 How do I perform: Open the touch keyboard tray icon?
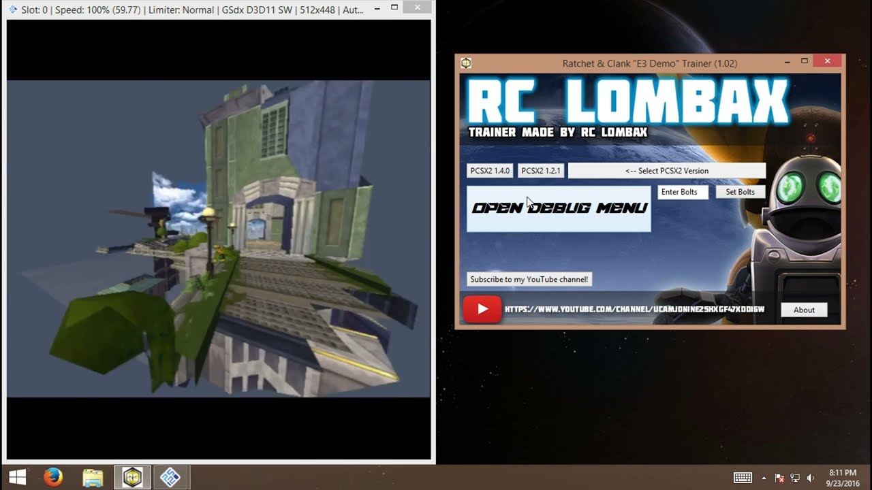click(743, 478)
